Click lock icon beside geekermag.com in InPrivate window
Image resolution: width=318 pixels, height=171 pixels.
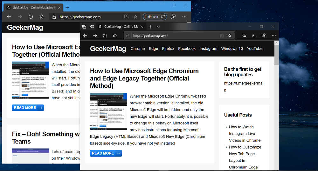pyautogui.click(x=54, y=17)
